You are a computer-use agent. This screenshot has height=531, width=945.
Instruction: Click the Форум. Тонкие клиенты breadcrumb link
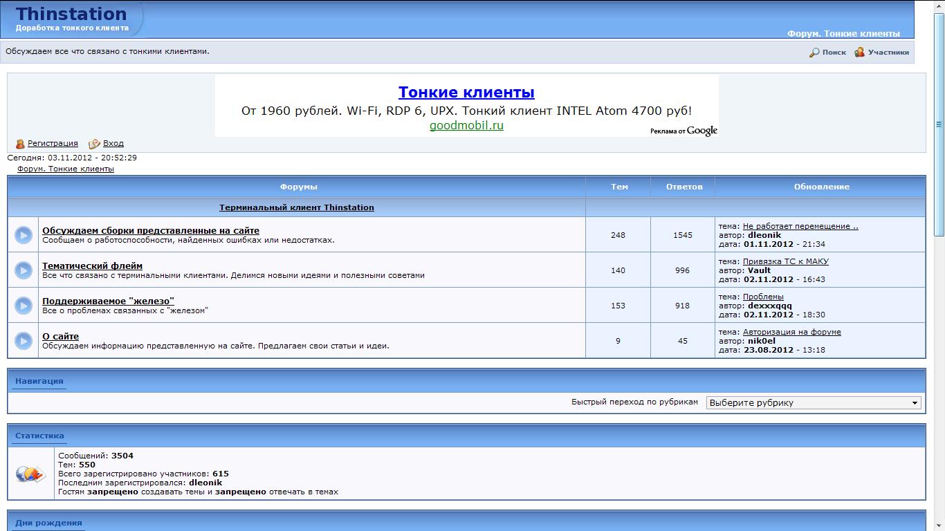point(66,169)
